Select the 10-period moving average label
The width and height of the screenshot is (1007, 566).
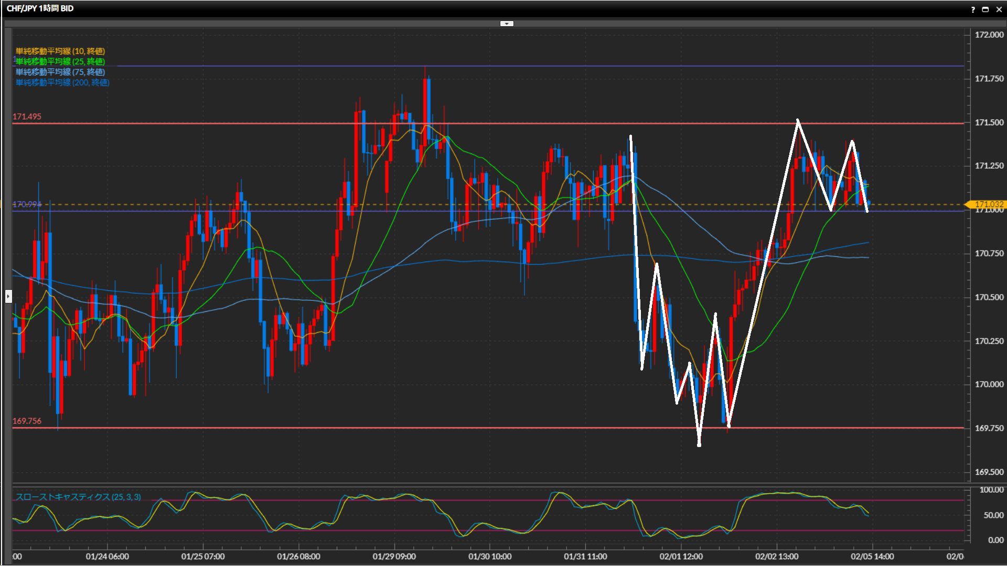[60, 51]
